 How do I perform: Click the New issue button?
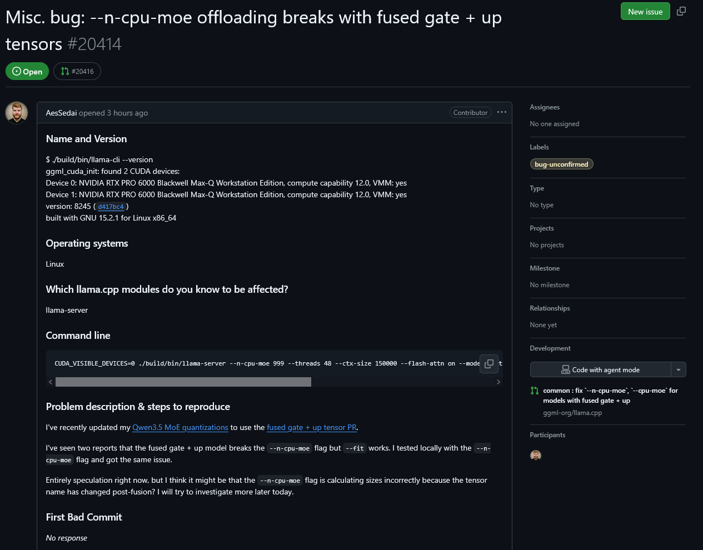pyautogui.click(x=645, y=11)
